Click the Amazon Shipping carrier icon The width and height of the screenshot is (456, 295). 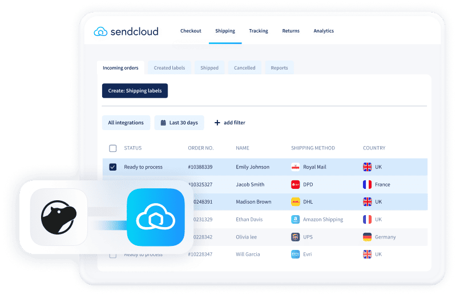coord(295,220)
